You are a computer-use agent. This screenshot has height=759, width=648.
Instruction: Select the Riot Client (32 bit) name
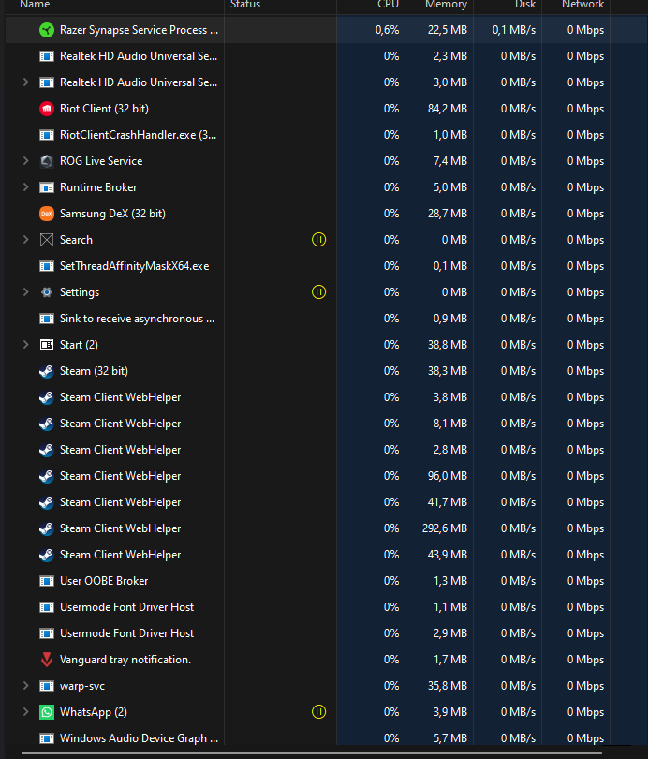tap(104, 109)
